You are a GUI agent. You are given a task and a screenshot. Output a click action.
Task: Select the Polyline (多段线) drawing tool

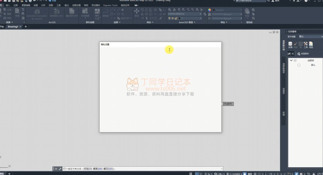click(105, 12)
